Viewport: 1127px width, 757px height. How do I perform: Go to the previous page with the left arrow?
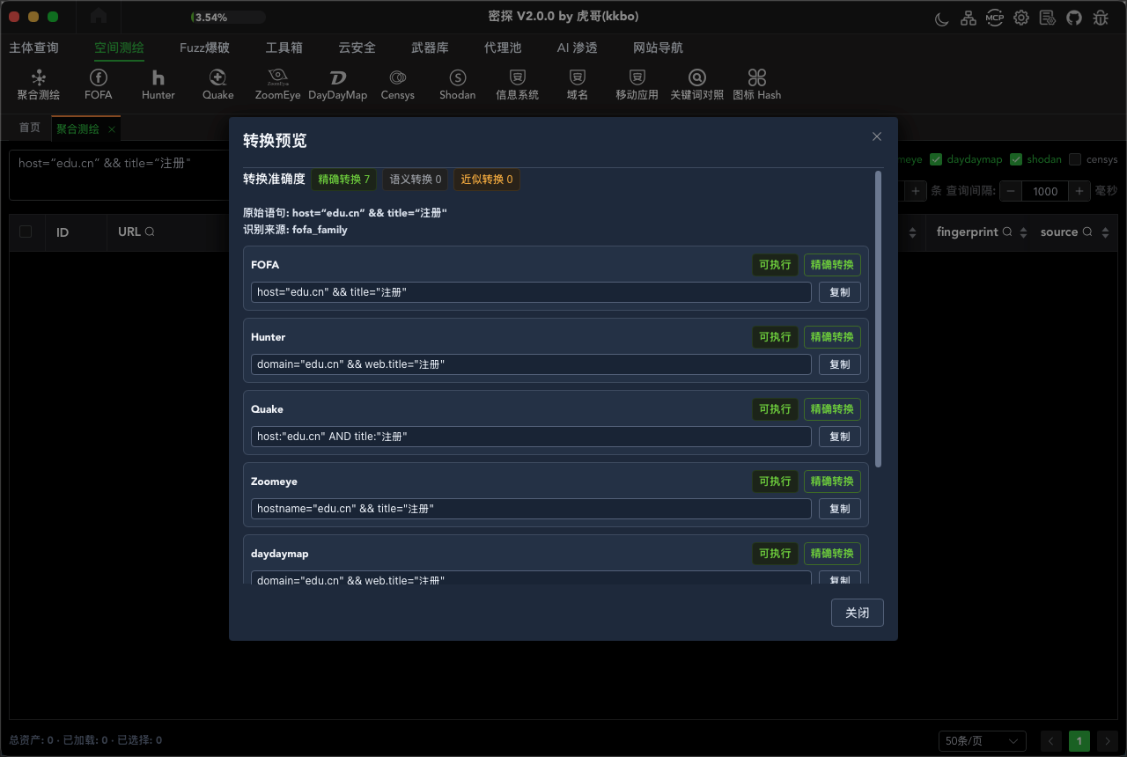tap(1051, 741)
